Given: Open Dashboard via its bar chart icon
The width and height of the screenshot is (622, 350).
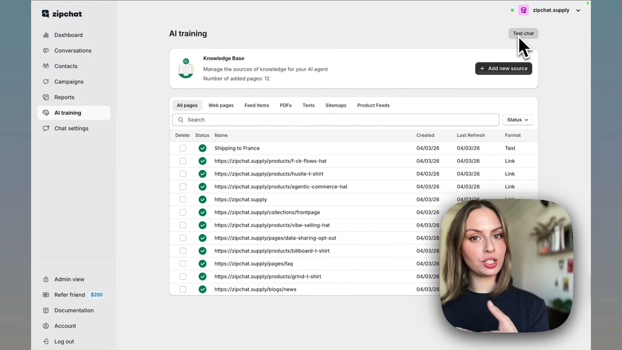Looking at the screenshot, I should (x=46, y=35).
